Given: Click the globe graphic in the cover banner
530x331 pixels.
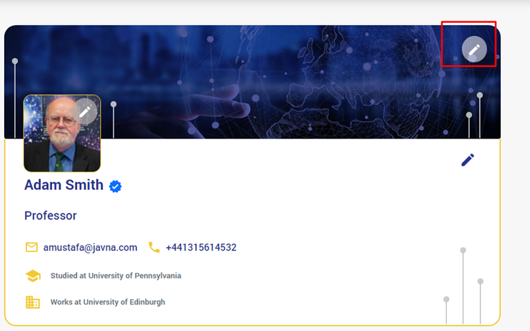Looking at the screenshot, I should click(341, 82).
